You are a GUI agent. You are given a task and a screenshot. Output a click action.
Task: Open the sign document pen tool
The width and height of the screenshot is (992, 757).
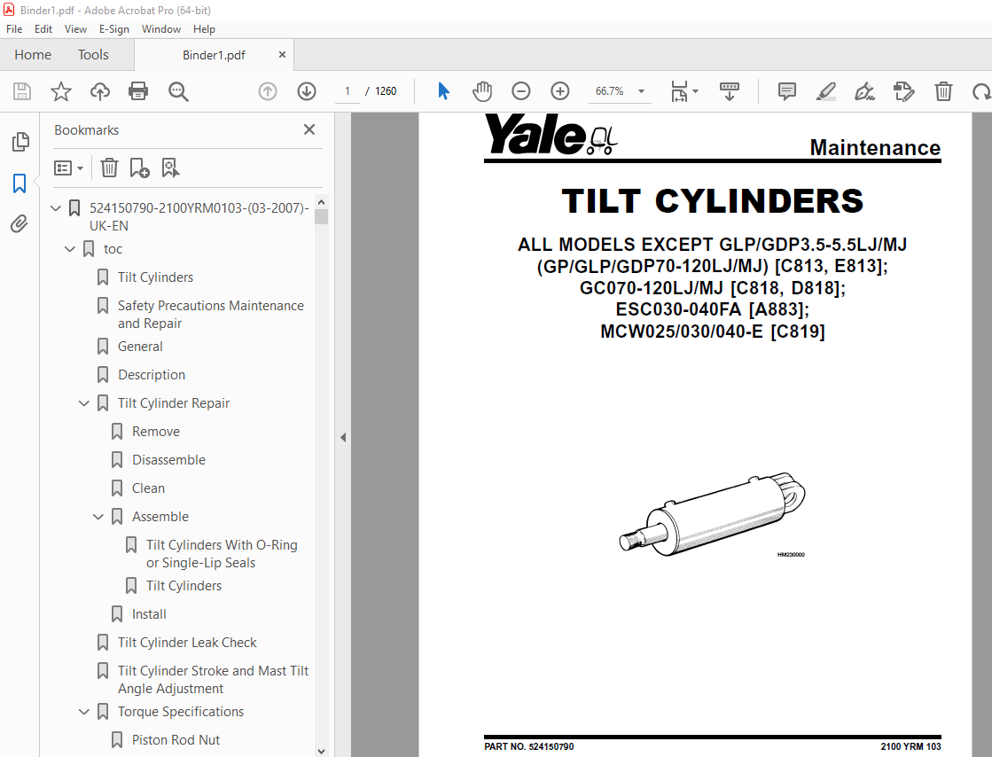[864, 91]
